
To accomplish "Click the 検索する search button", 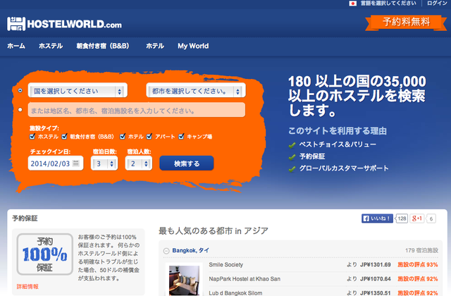I will point(186,164).
